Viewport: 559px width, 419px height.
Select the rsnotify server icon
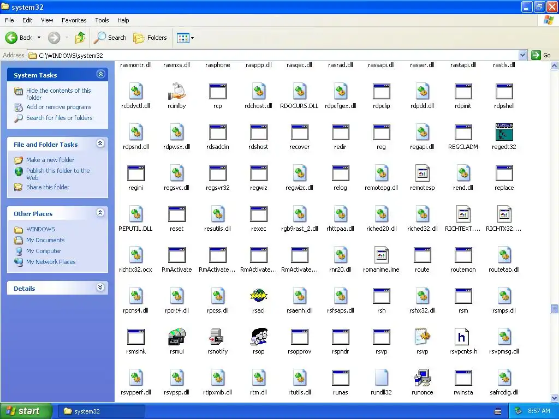click(x=217, y=337)
